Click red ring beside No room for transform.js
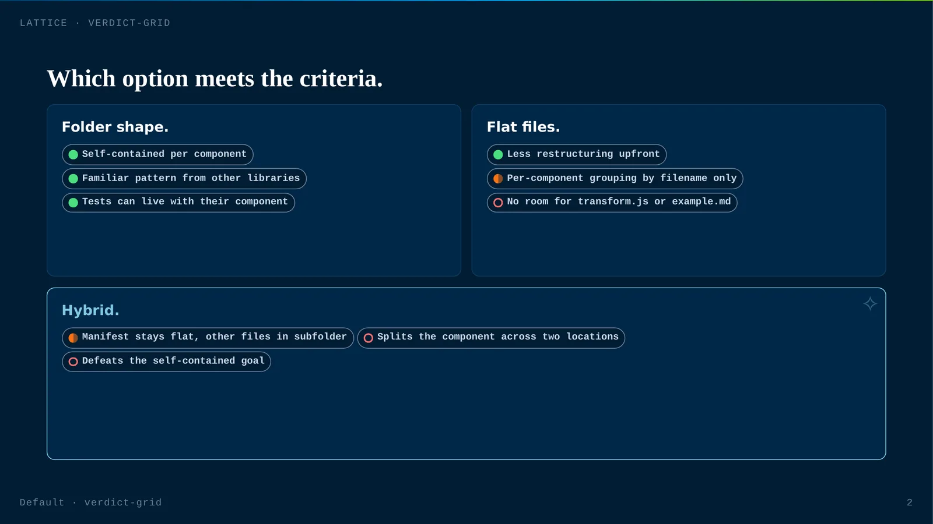 click(498, 203)
